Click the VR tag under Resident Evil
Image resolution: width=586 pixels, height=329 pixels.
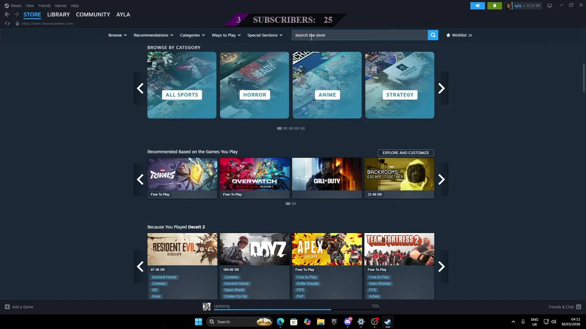pyautogui.click(x=154, y=290)
